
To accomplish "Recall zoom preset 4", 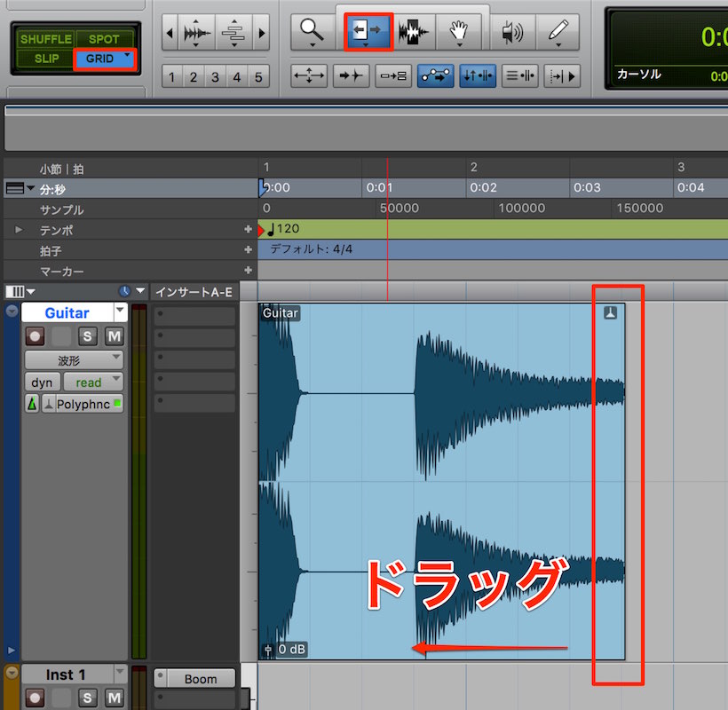I will 237,76.
